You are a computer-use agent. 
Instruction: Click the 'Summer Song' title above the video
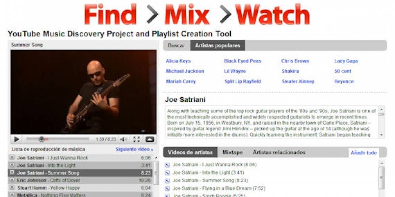(x=27, y=45)
